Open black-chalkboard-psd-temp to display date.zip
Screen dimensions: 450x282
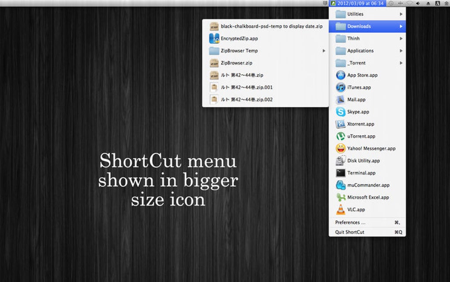point(265,26)
